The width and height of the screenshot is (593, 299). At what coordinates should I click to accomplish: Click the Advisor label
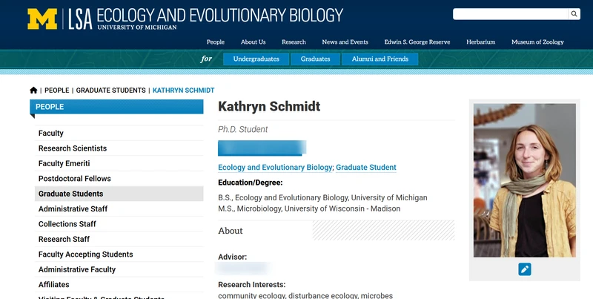(x=232, y=257)
